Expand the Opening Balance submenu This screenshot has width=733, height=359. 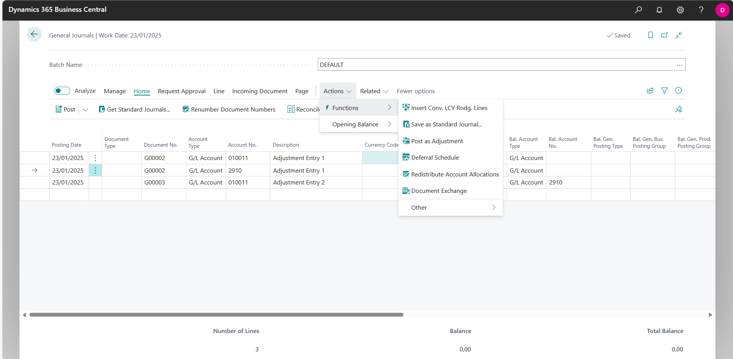pyautogui.click(x=359, y=124)
